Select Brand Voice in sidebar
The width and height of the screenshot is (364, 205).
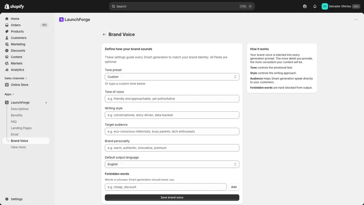[26, 141]
